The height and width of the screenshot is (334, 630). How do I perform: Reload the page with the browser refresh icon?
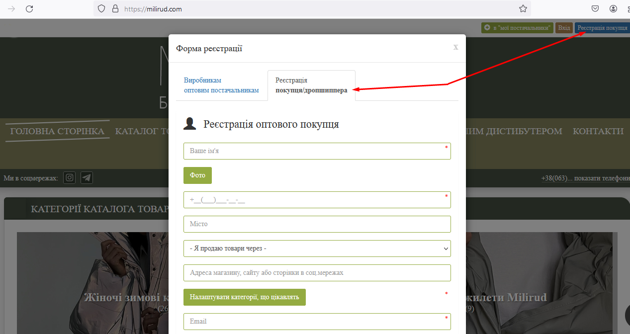click(x=29, y=8)
